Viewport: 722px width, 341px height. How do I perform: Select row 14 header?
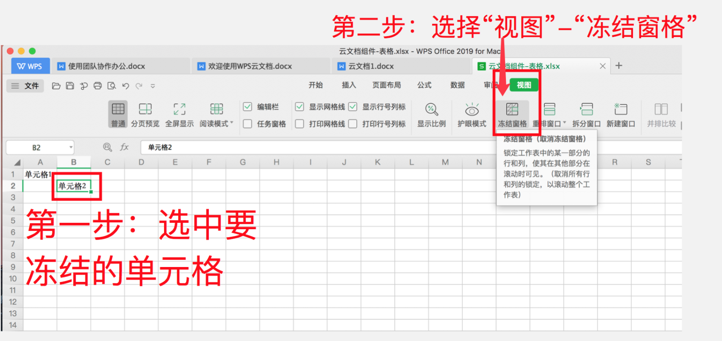[x=13, y=325]
